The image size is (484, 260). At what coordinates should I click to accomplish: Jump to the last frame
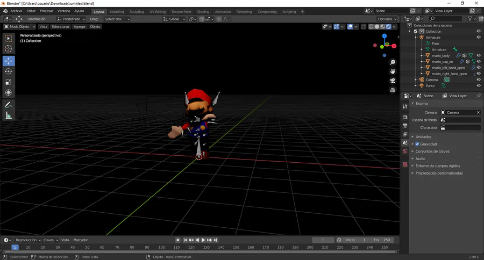[x=216, y=240]
